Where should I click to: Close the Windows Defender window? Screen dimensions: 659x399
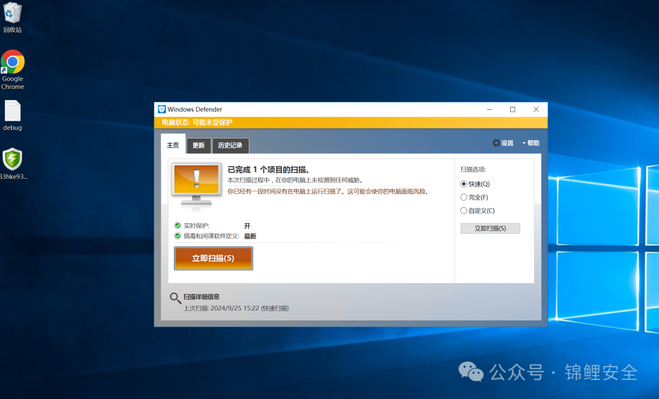click(x=536, y=109)
